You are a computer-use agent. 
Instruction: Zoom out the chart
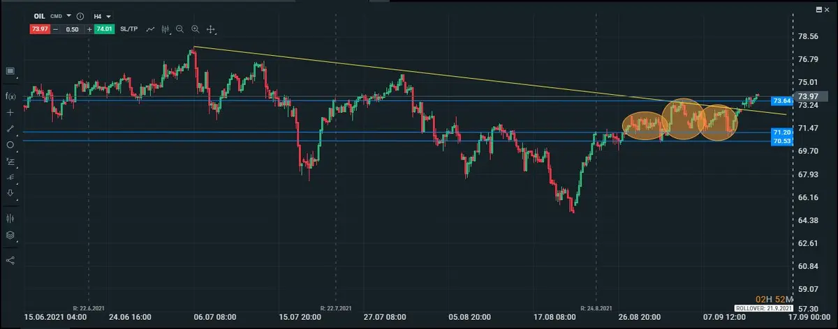coord(180,29)
